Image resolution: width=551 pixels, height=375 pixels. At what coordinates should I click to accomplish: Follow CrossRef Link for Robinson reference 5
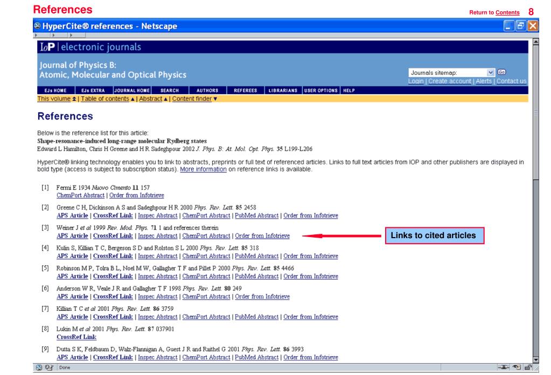[x=113, y=276]
